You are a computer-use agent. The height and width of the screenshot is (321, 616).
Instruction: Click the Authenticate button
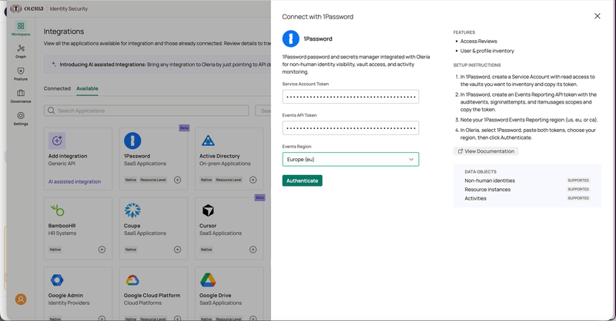[x=302, y=180]
